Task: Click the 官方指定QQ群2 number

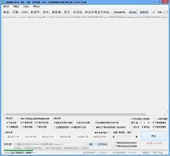Action: tap(132, 153)
